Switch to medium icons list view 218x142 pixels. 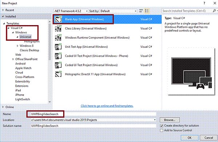coord(147,11)
